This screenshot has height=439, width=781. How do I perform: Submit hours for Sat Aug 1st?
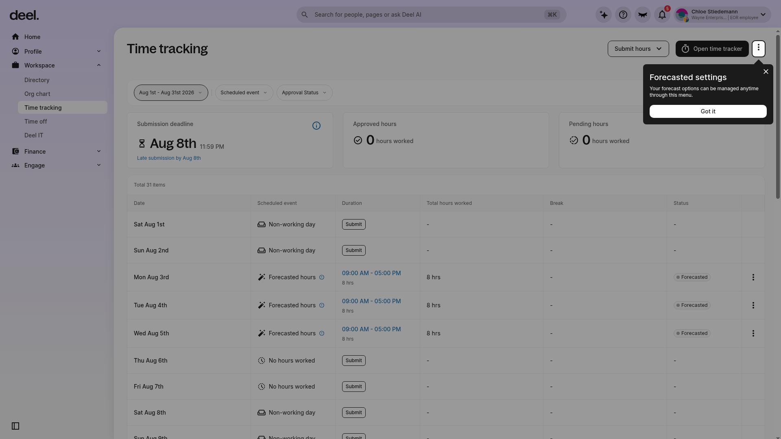(x=353, y=224)
